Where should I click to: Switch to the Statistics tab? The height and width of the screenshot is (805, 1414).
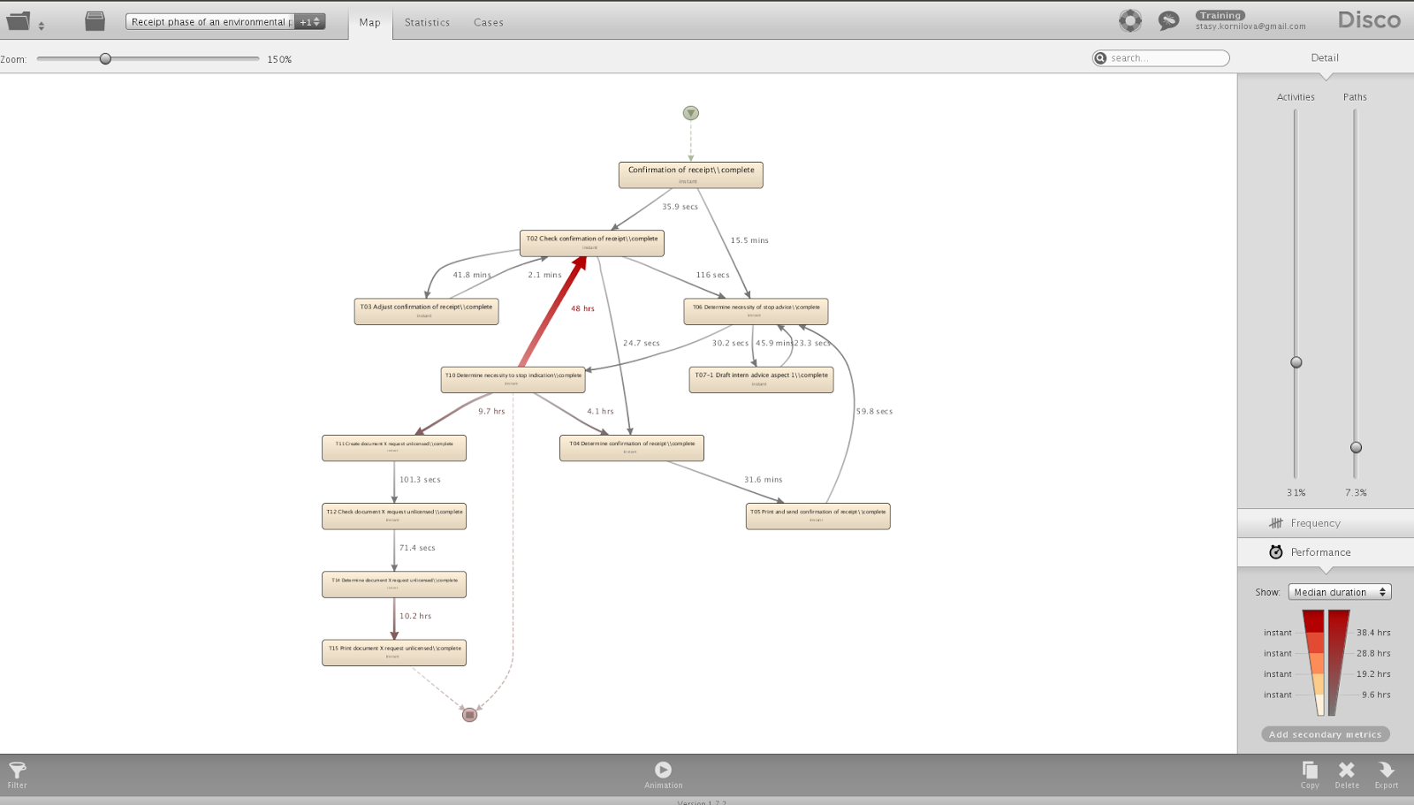coord(427,22)
